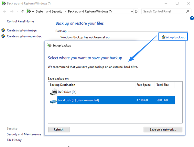The width and height of the screenshot is (194, 147).
Task: Click shield icon on Set up back-up
Action: tap(163, 37)
